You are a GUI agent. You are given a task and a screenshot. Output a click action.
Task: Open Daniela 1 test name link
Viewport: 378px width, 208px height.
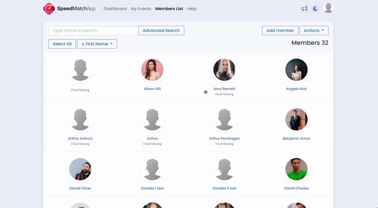tap(152, 188)
